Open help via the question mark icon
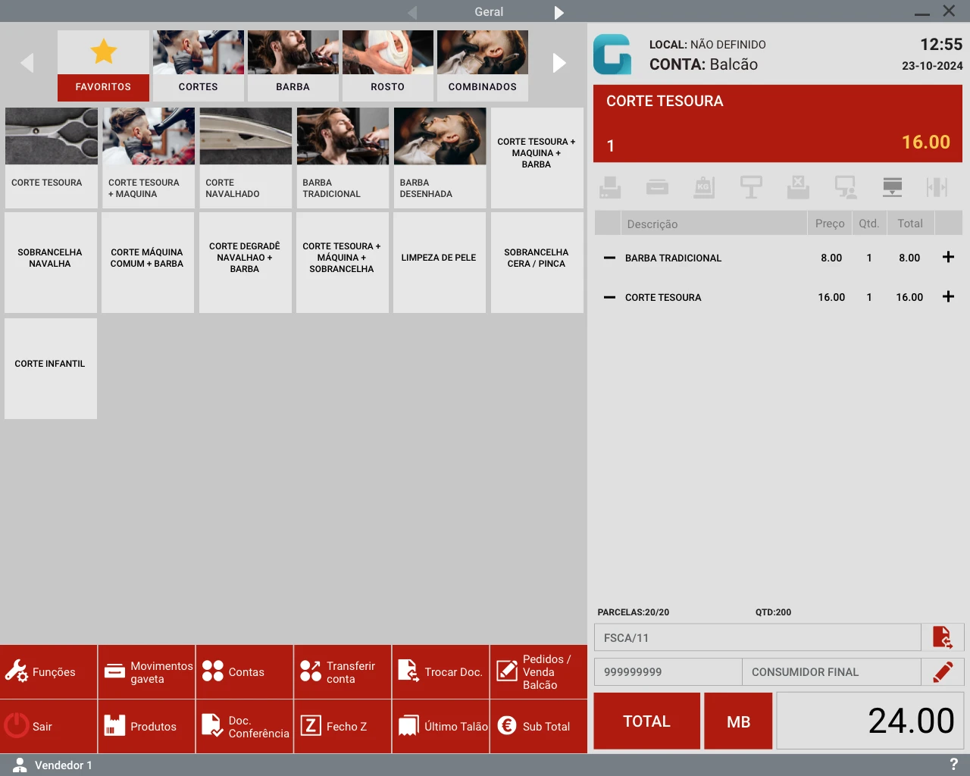Image resolution: width=970 pixels, height=776 pixels. pos(953,764)
